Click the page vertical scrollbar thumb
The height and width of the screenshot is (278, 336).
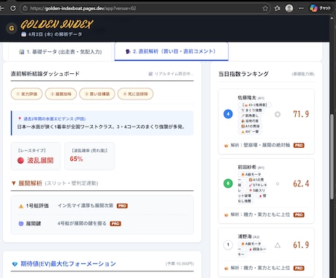pyautogui.click(x=332, y=157)
